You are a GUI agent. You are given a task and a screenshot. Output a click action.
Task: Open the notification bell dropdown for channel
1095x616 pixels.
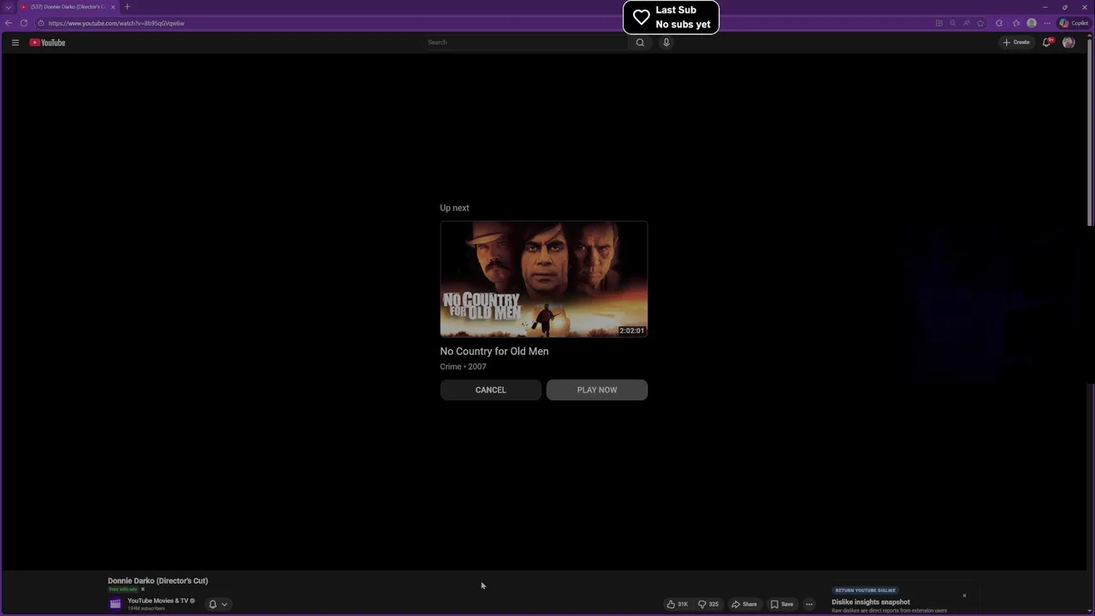click(218, 604)
